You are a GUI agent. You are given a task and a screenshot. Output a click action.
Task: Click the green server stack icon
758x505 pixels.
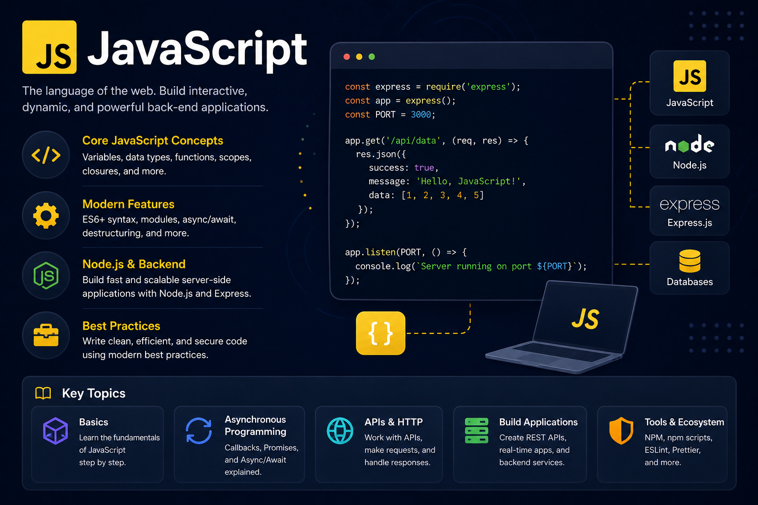(477, 431)
